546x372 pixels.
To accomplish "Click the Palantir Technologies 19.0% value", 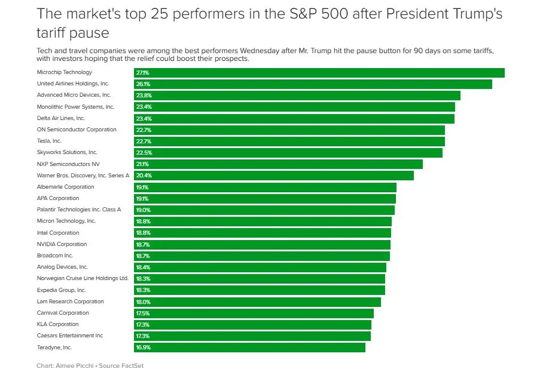I will [143, 210].
